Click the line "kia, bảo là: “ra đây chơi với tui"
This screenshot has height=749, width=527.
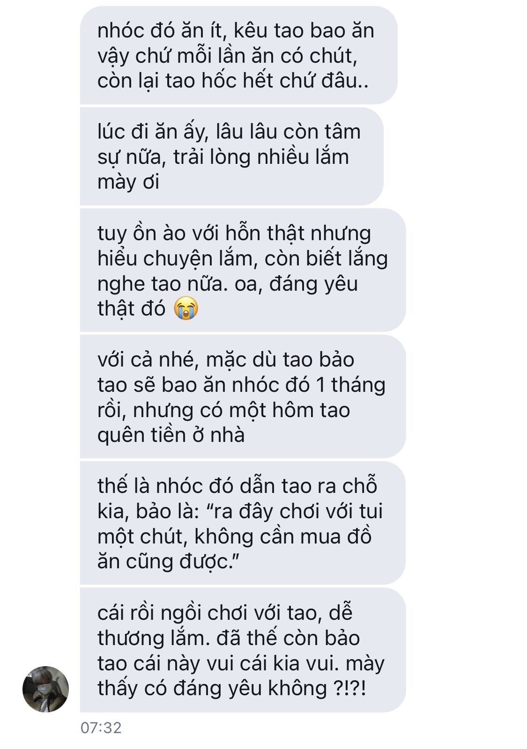240,511
